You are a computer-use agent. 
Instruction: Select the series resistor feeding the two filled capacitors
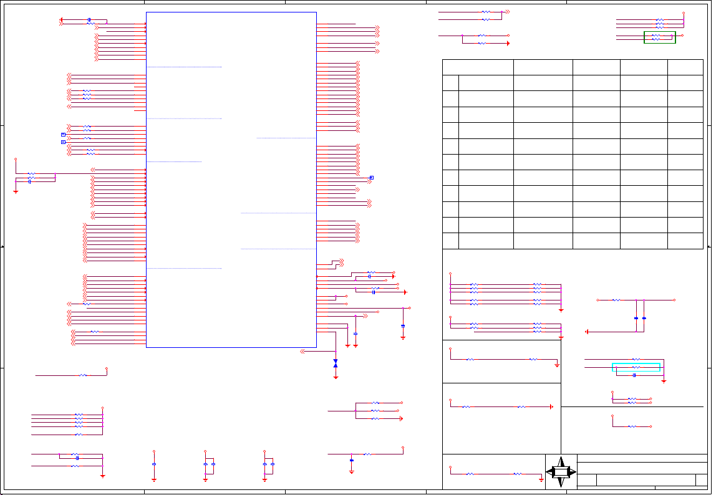click(x=616, y=300)
